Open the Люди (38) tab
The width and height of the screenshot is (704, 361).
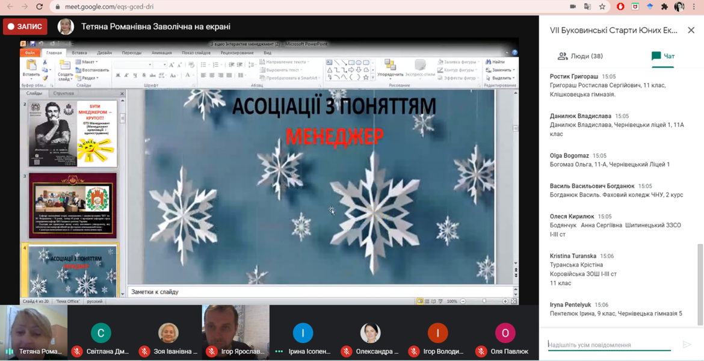coord(580,56)
